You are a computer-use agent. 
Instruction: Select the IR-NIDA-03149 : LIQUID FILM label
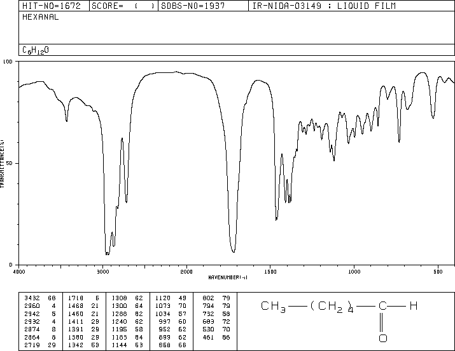point(324,6)
